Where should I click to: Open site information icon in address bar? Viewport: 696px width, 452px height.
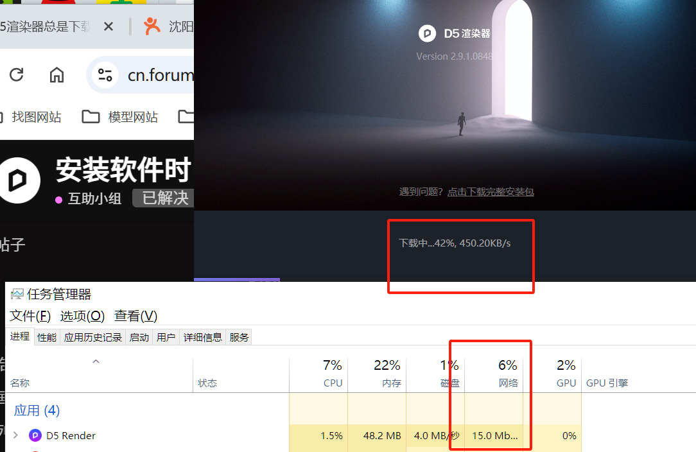coord(105,74)
